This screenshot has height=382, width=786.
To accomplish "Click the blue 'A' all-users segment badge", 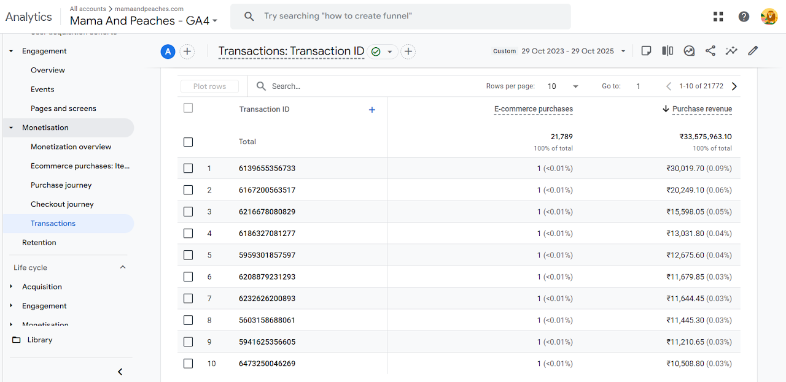I will pos(168,52).
